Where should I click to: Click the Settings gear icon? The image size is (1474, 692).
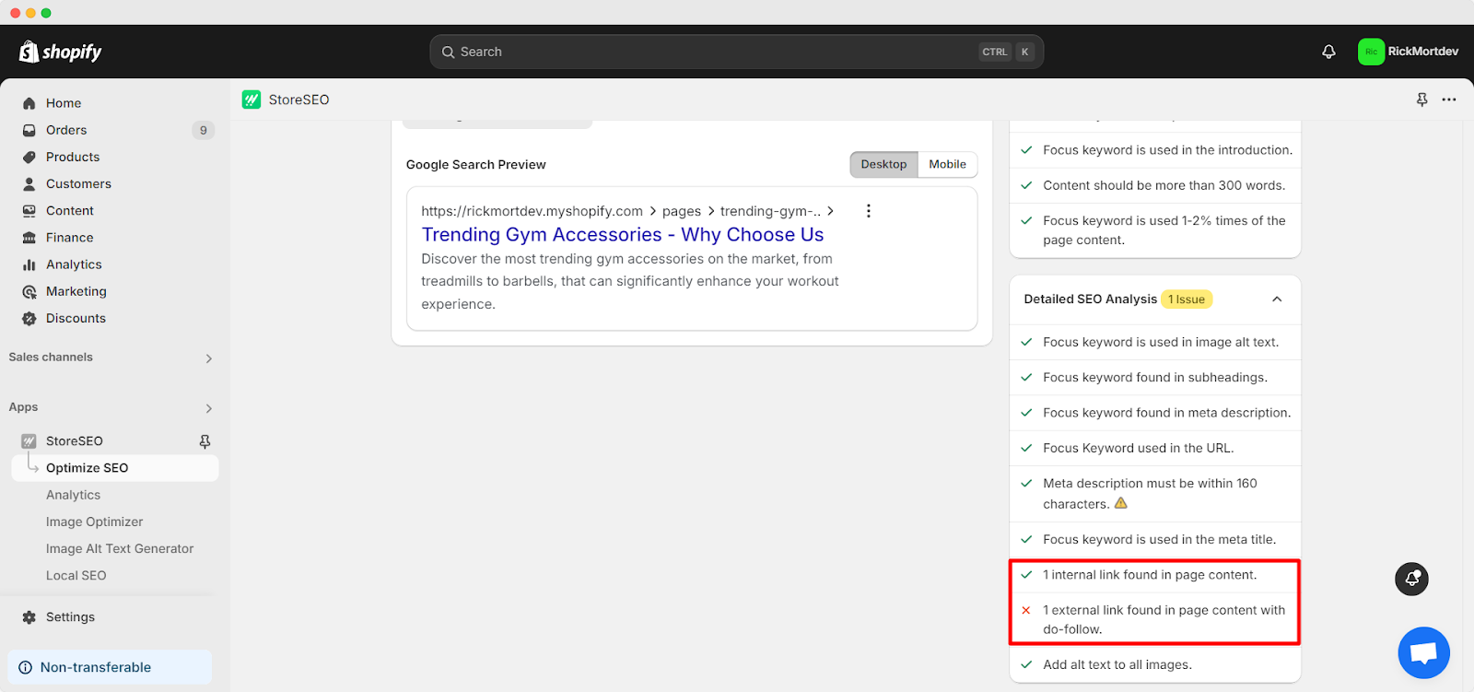pyautogui.click(x=29, y=617)
